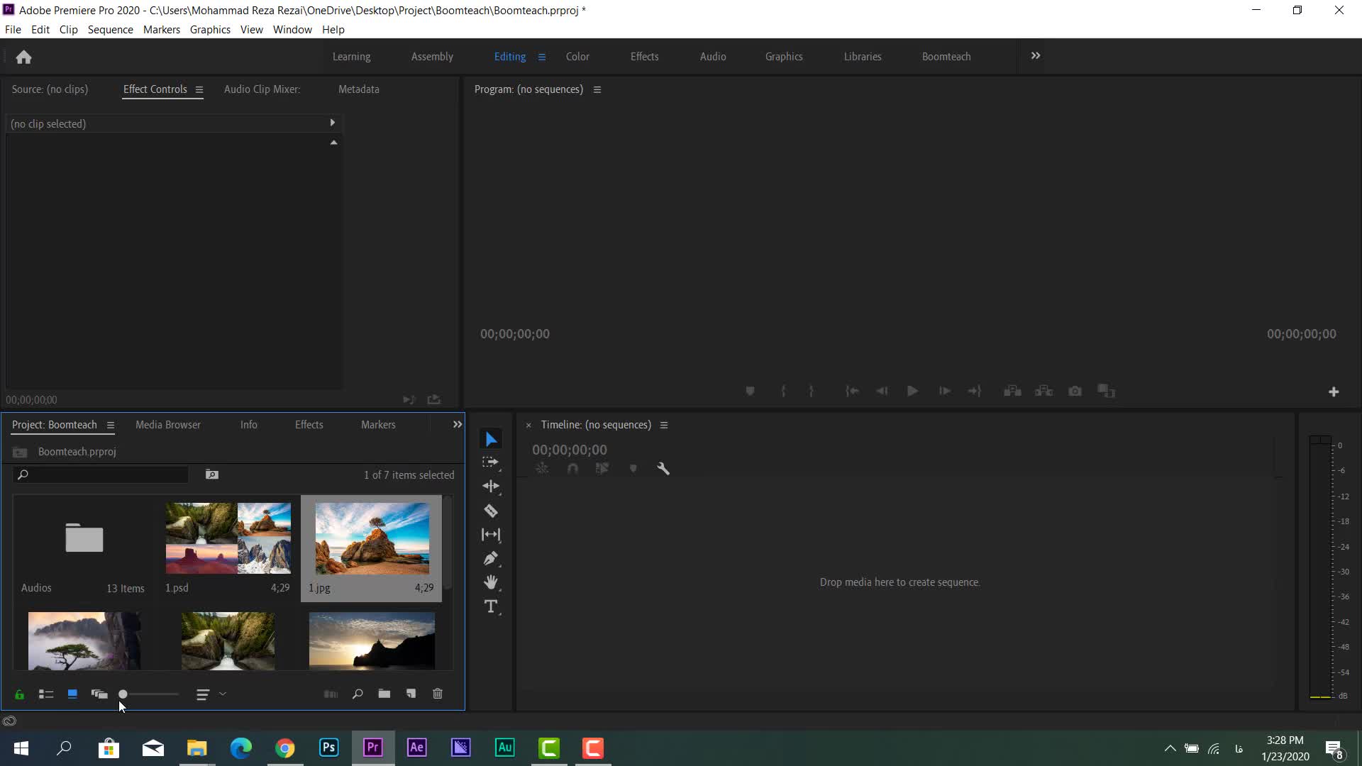
Task: Click the thumbnail zoom slider handle
Action: click(x=123, y=694)
